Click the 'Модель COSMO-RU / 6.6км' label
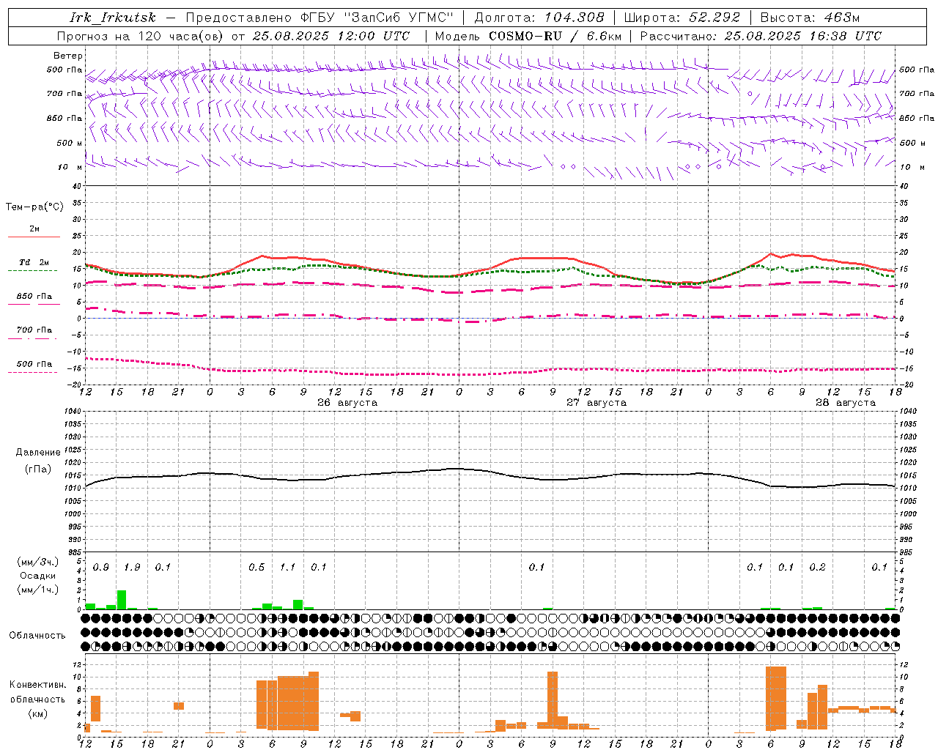 click(528, 36)
